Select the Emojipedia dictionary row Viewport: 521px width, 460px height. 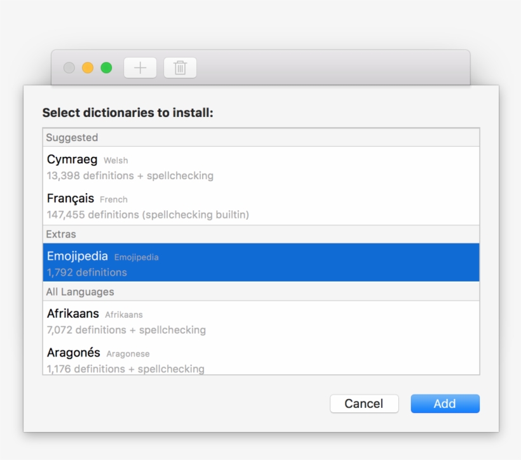pos(261,262)
